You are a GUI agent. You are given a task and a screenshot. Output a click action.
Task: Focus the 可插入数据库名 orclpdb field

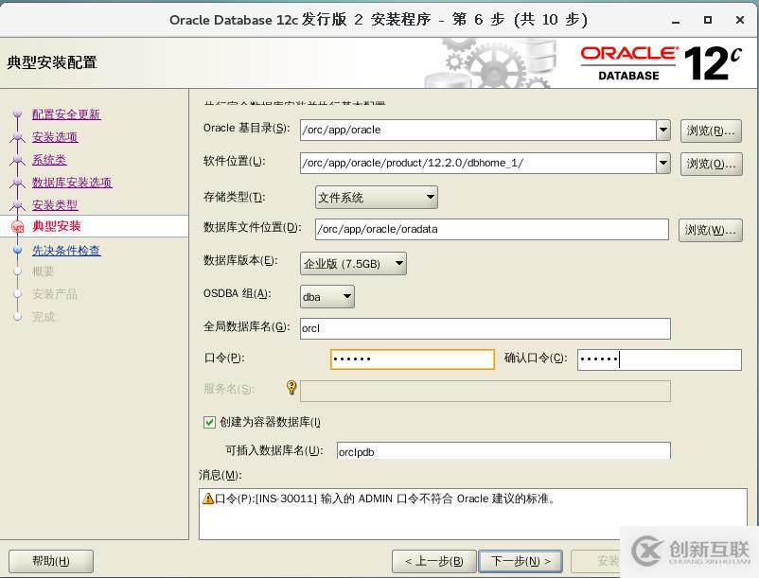click(x=503, y=451)
